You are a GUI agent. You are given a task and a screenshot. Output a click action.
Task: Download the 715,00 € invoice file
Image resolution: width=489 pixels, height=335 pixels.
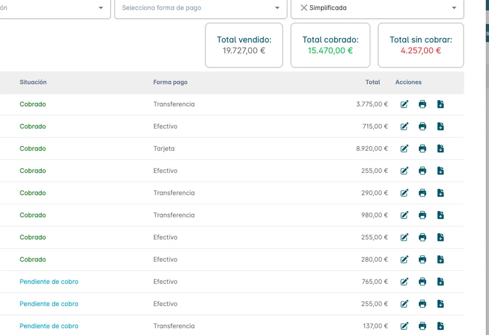(x=440, y=127)
